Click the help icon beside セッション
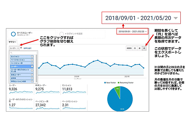The height and width of the screenshot is (129, 187). click(32, 56)
